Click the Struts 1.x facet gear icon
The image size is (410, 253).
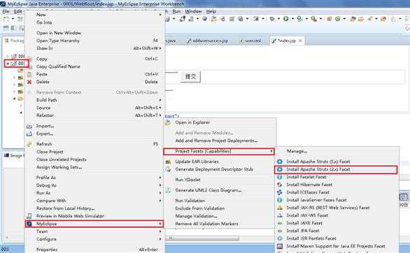280,161
